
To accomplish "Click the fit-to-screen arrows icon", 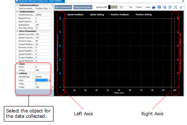I will click(x=176, y=7).
